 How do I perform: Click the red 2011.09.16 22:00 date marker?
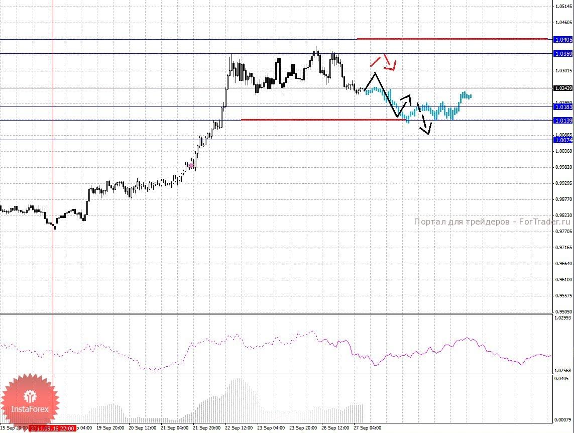(52, 428)
